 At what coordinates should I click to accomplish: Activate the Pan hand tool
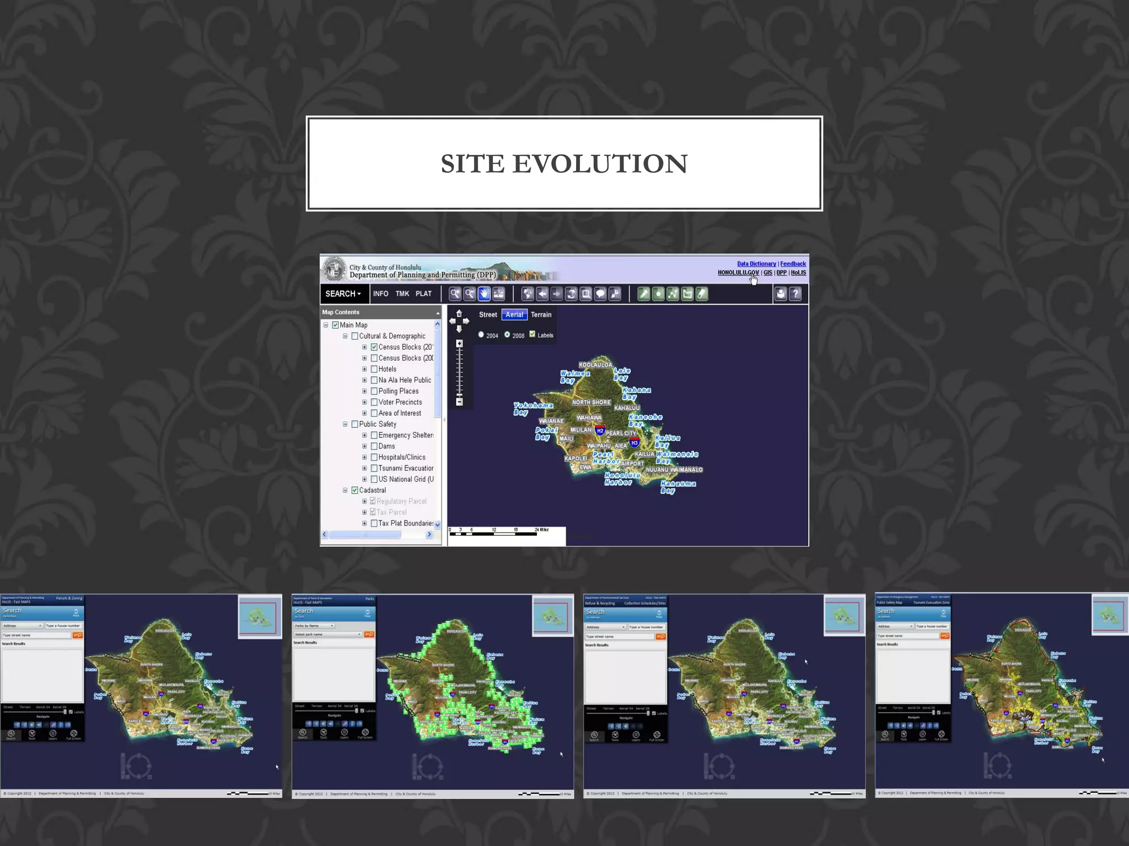pyautogui.click(x=484, y=294)
